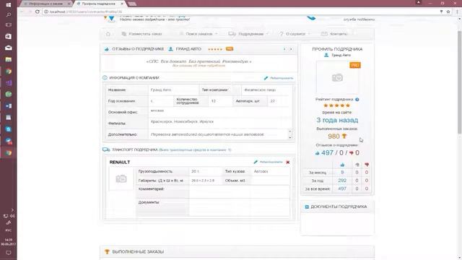462x260 pixels.
Task: Click the localhost address bar
Action: 236,12
